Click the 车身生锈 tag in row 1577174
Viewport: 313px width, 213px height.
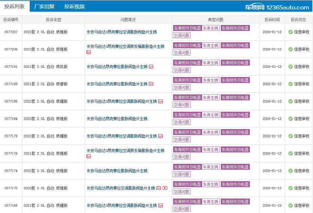click(211, 167)
